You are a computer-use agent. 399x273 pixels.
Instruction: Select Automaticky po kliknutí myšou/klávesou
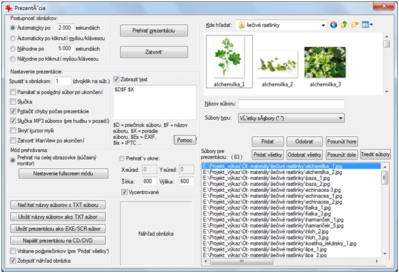click(x=12, y=39)
